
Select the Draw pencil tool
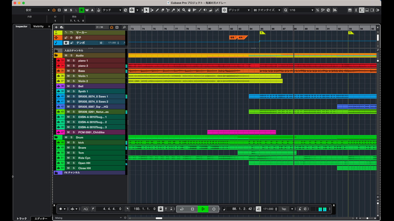click(157, 10)
